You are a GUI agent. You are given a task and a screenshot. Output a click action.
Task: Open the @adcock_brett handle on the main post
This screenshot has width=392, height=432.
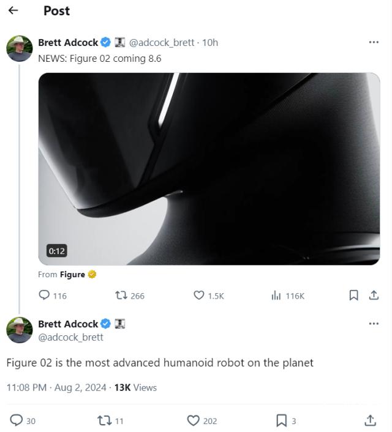70,337
